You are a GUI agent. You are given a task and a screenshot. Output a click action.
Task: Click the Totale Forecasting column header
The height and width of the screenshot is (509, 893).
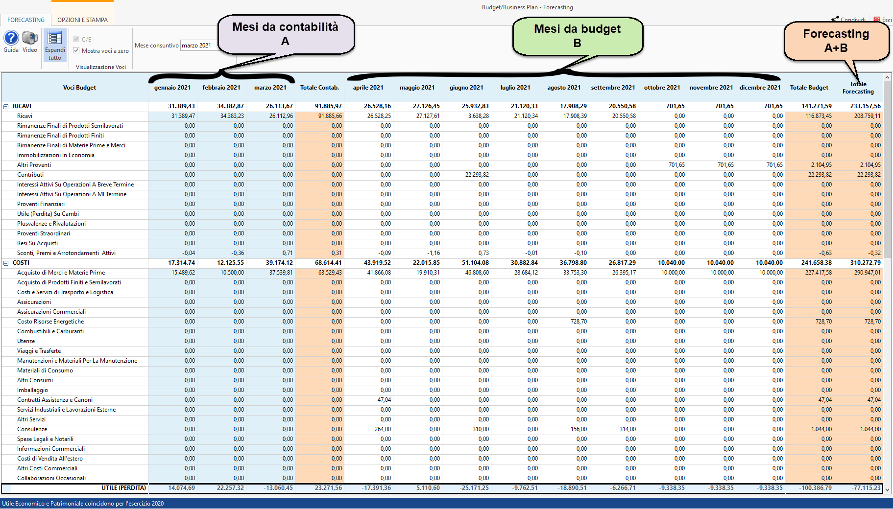pyautogui.click(x=858, y=88)
